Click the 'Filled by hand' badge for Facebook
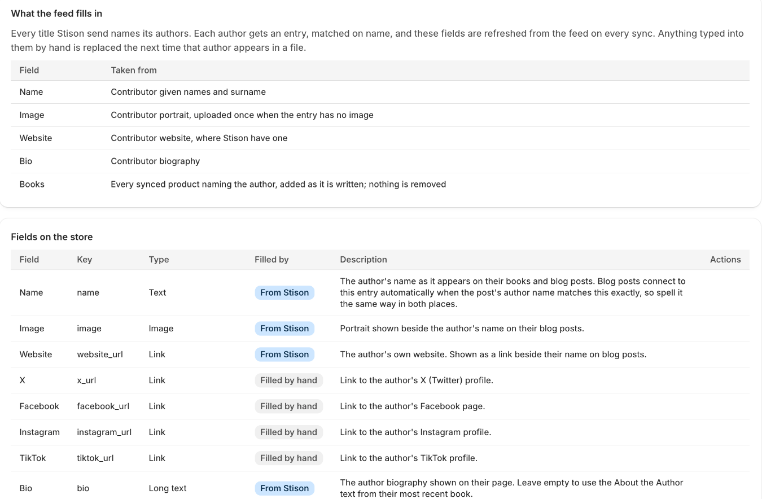The height and width of the screenshot is (499, 762). click(x=288, y=406)
